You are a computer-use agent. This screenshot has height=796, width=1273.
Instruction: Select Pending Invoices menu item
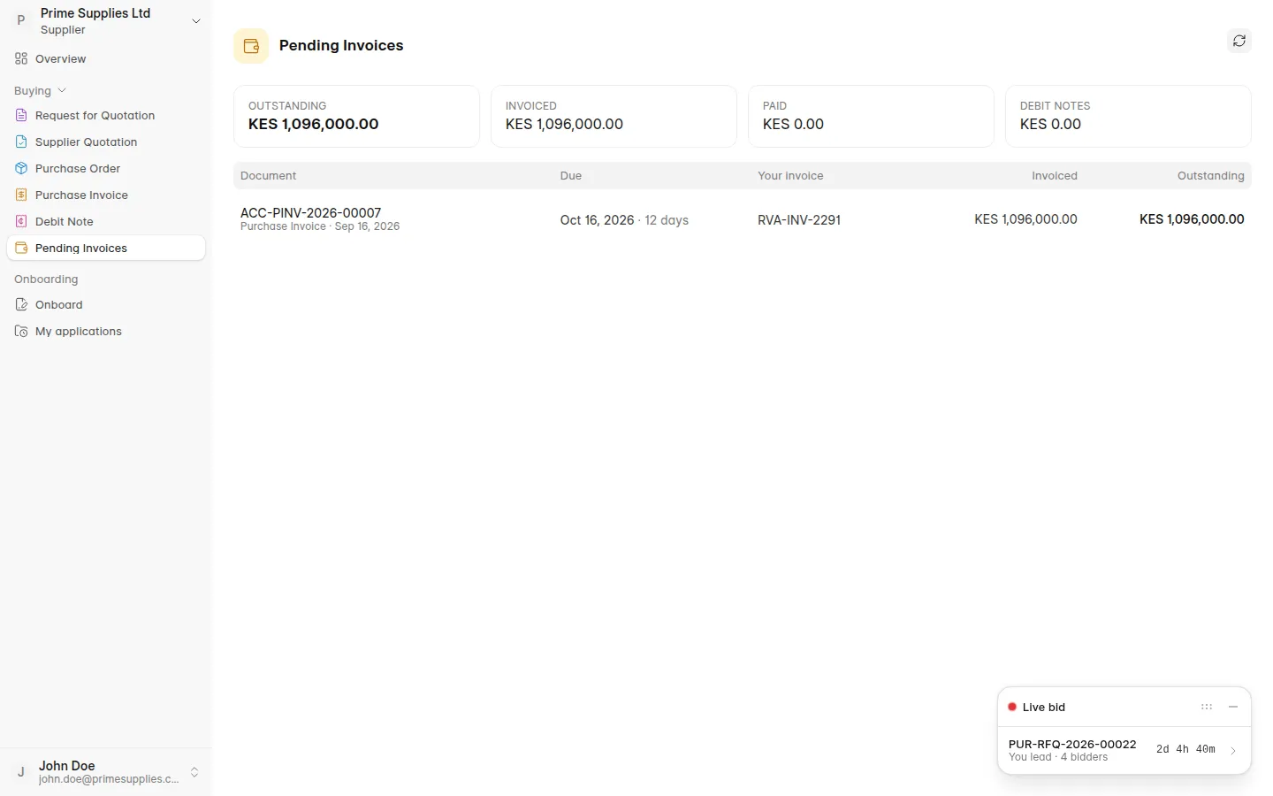click(106, 248)
